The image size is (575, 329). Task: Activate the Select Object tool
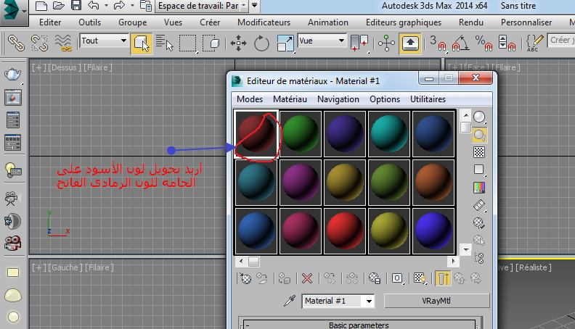pos(141,43)
